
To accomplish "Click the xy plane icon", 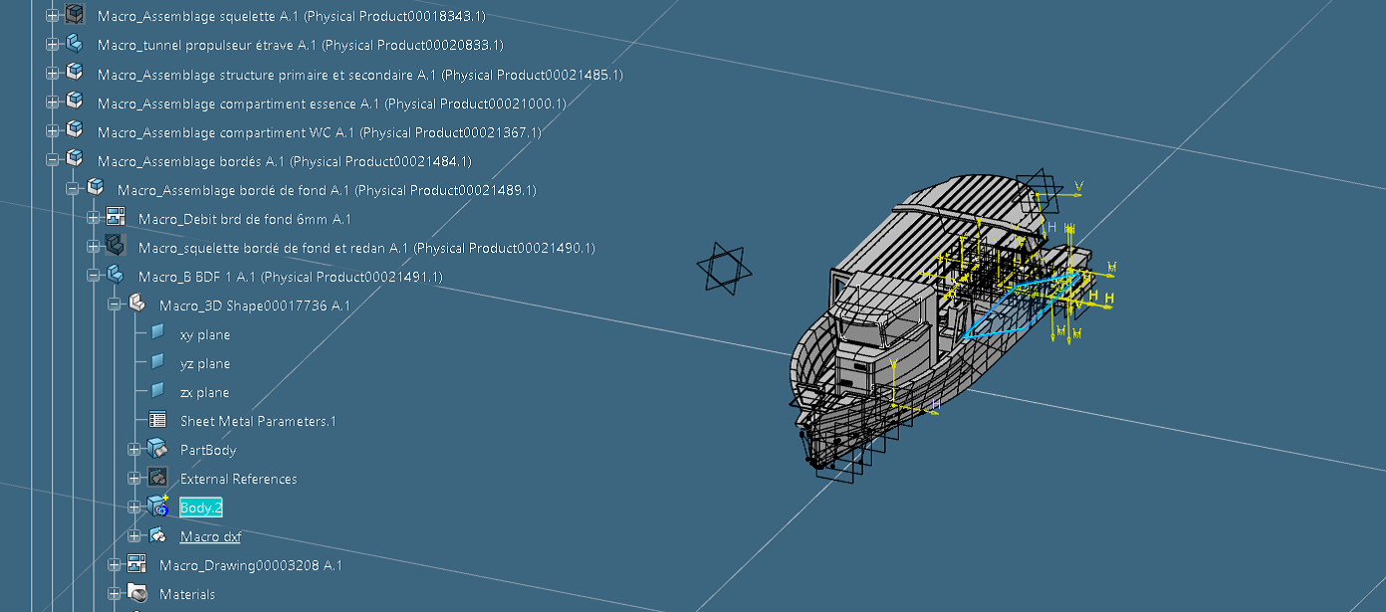I will click(157, 333).
